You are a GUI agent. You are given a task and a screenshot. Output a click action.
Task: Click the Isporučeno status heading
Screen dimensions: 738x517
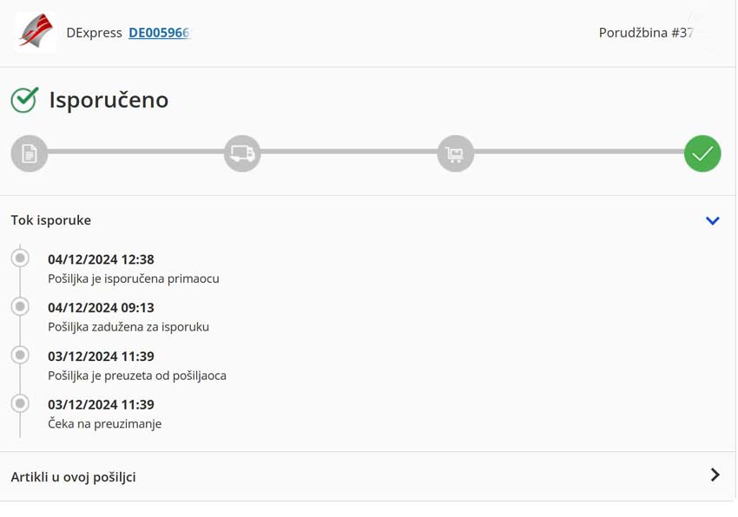pyautogui.click(x=109, y=100)
